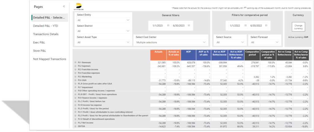Open calendar picker for 1/1/2022 comparative date
The height and width of the screenshot is (132, 314).
tap(245, 26)
